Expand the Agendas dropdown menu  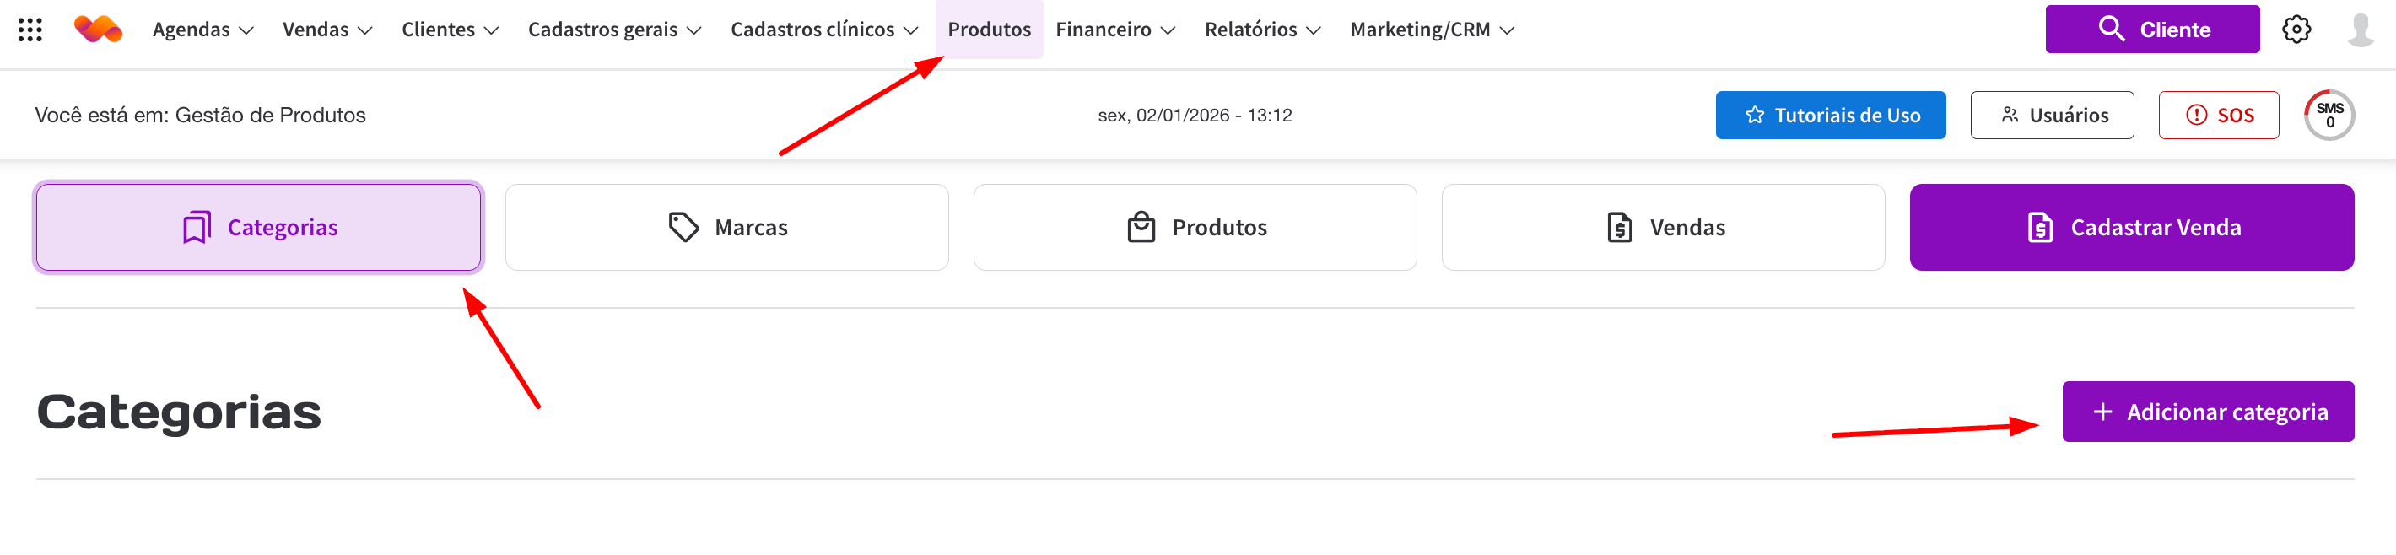(202, 30)
